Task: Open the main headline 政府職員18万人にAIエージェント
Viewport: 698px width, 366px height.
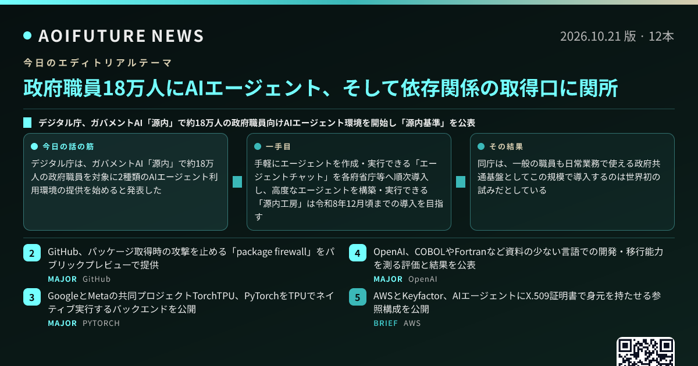Action: click(x=320, y=88)
